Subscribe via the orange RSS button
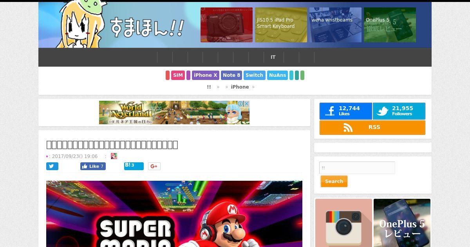 click(372, 127)
